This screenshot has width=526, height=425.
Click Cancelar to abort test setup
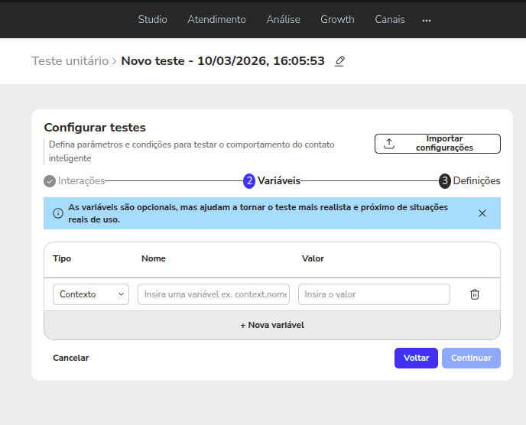[70, 358]
